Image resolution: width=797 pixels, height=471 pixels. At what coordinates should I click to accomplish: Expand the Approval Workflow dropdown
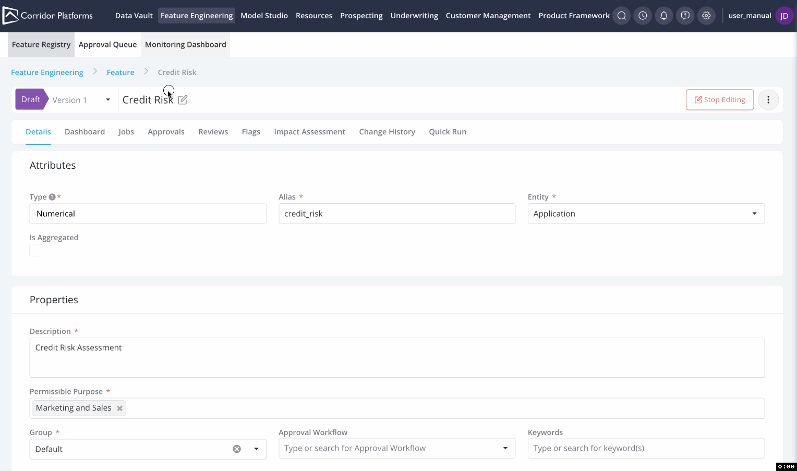pos(504,449)
